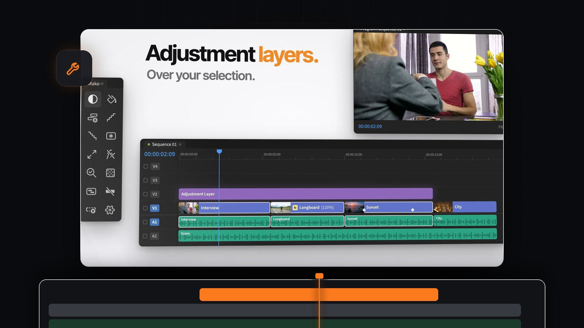Click the City clip thumbnail
Viewport: 584px width, 328px height.
click(x=443, y=207)
